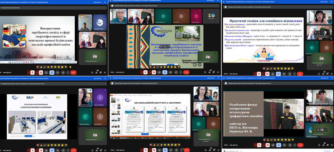Toggle raise hand in the top-left meeting

(x=63, y=72)
